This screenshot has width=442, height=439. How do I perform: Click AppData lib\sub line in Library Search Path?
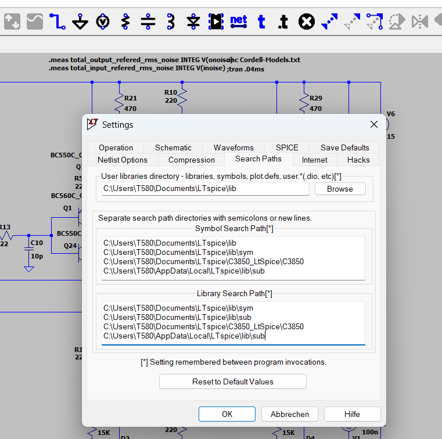coord(184,336)
